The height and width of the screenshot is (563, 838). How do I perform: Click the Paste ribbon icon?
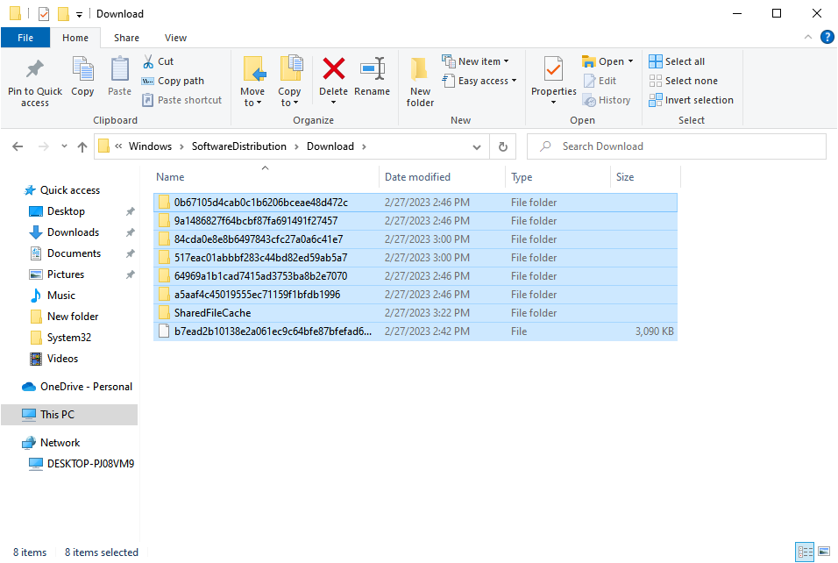point(120,69)
